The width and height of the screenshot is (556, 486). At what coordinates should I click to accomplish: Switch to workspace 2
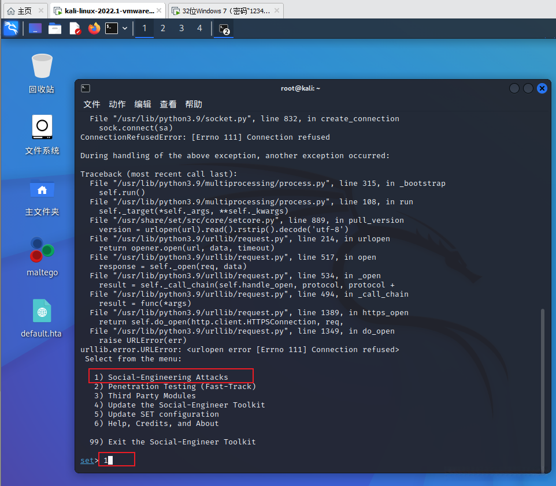click(163, 28)
